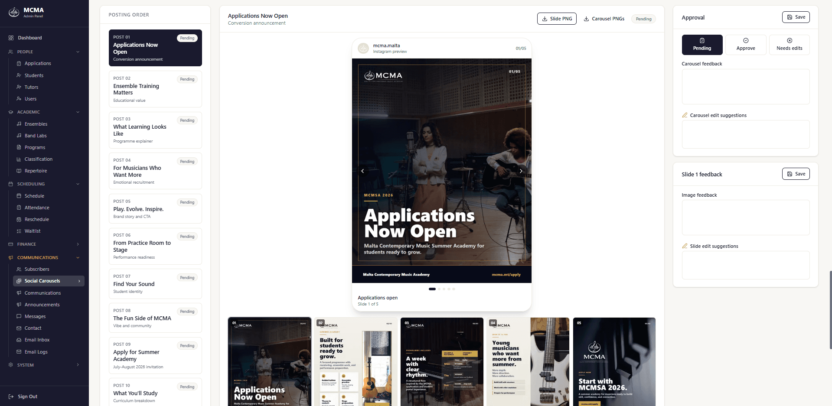Expand the FINANCE sidebar section
This screenshot has height=406, width=832.
coord(78,244)
